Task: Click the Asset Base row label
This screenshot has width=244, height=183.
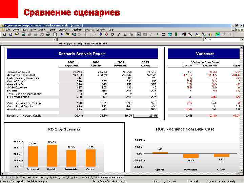Action: (15, 109)
